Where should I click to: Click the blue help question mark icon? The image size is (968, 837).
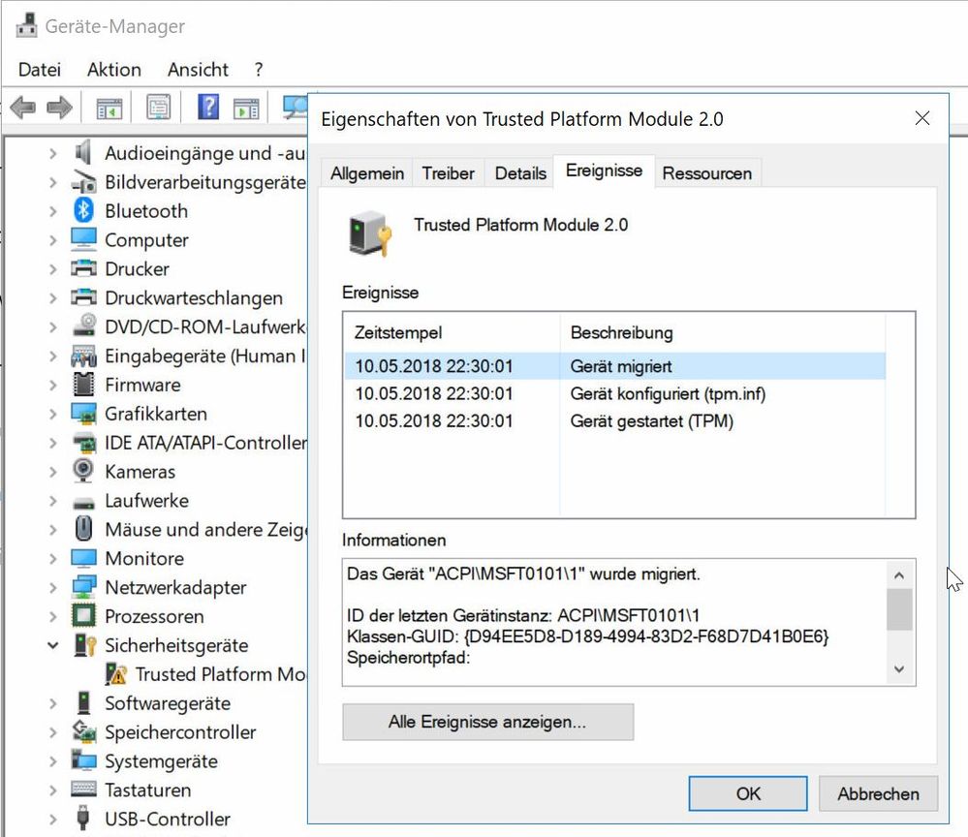pyautogui.click(x=208, y=107)
